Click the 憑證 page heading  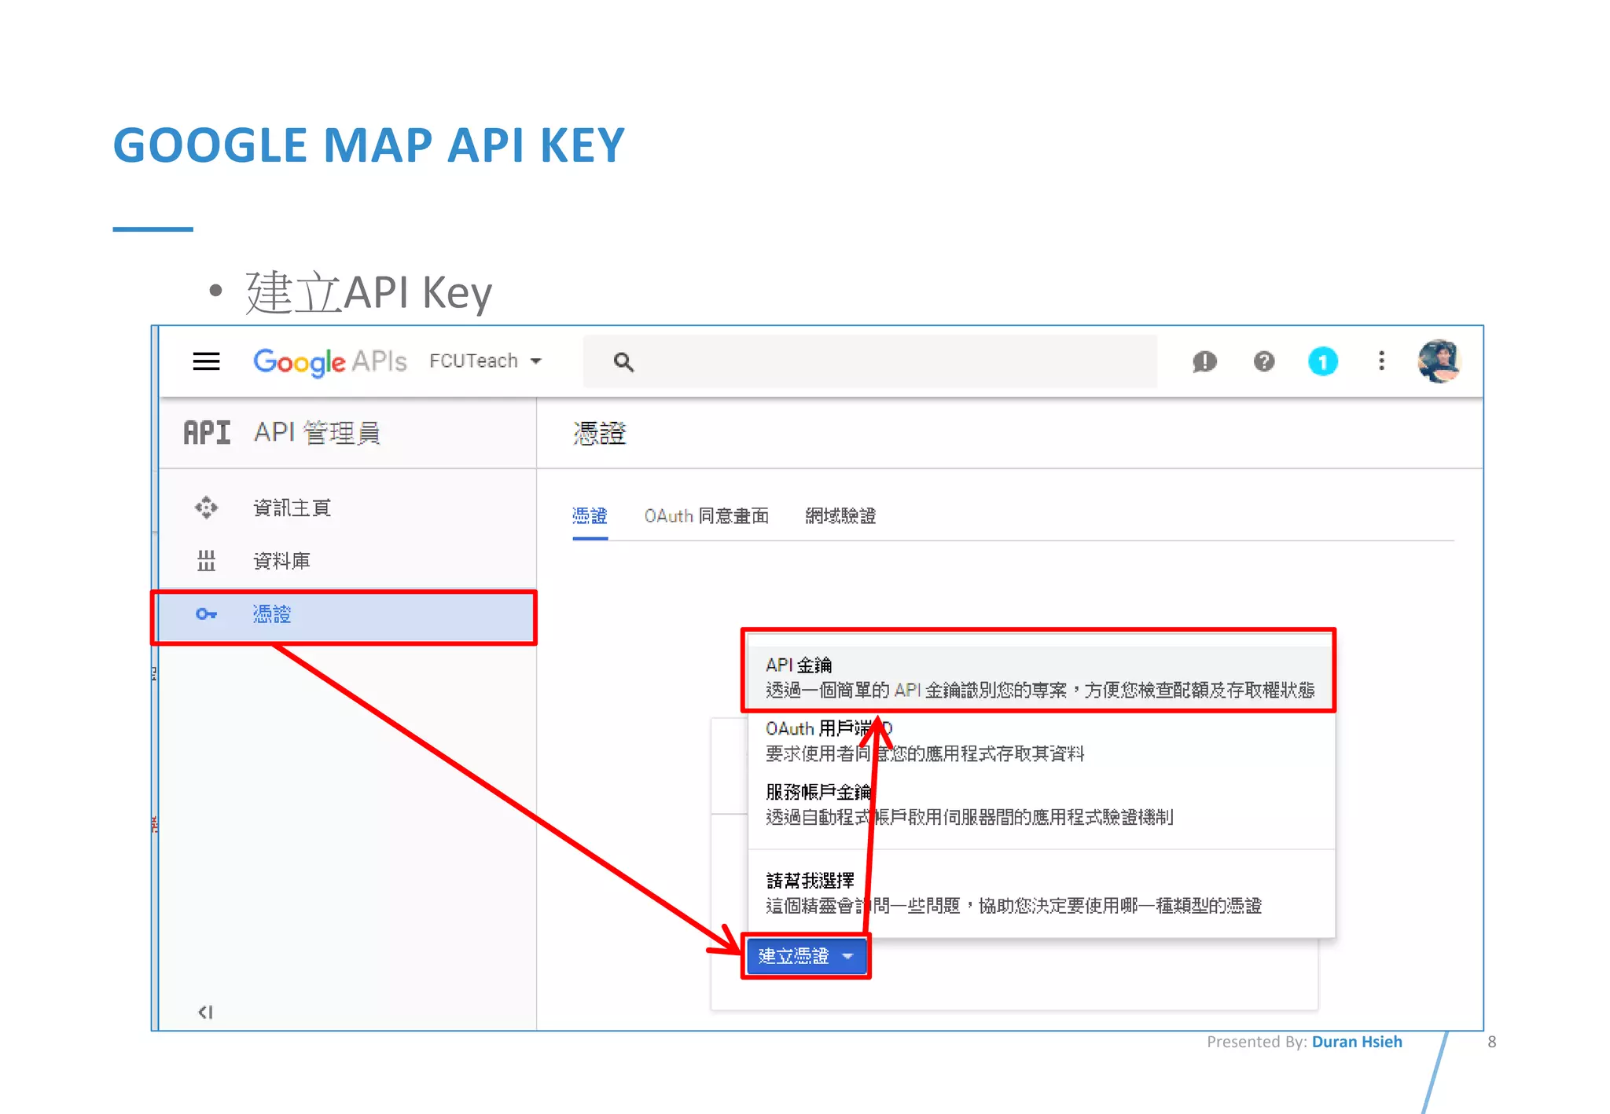click(599, 434)
